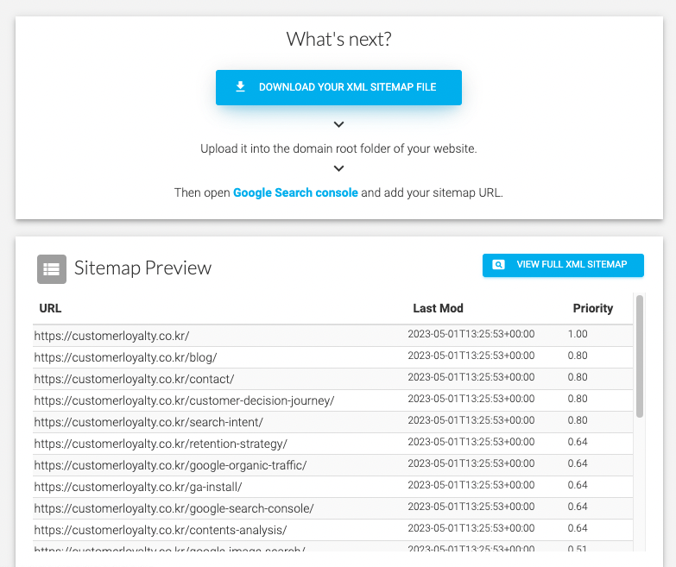This screenshot has height=567, width=676.
Task: Click the magnifier icon in View Full XML Sitemap
Action: click(498, 265)
